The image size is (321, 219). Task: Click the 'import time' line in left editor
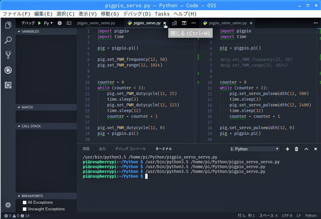tap(111, 37)
